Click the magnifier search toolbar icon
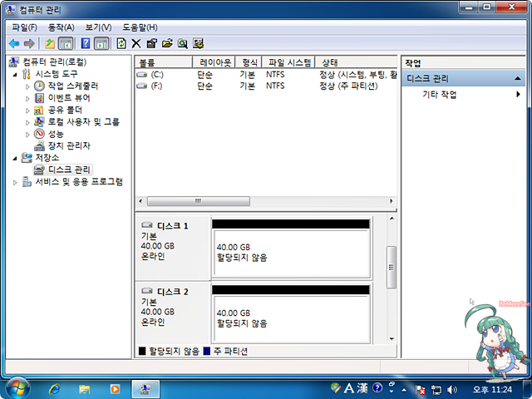532x399 pixels. (x=183, y=43)
